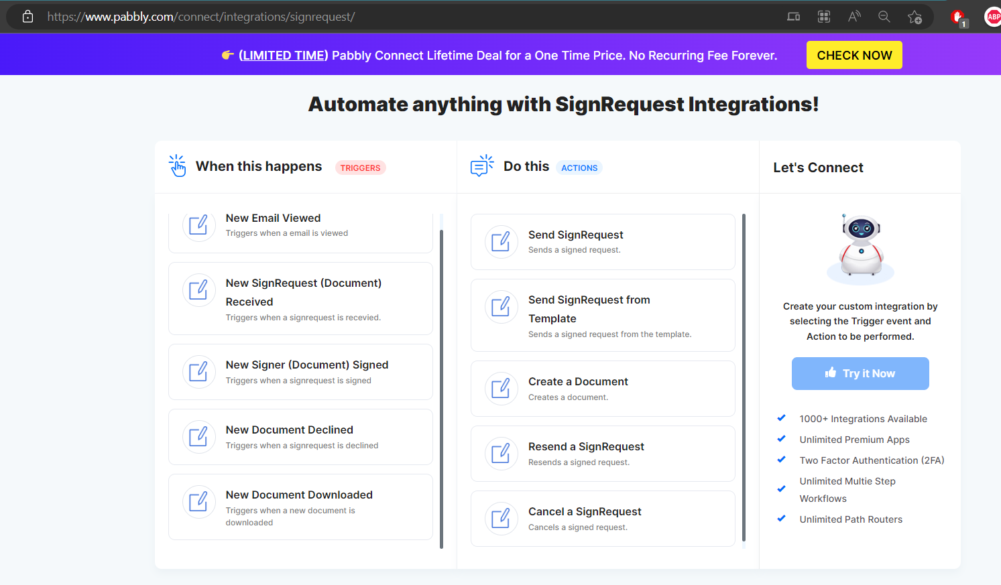Select the New Document Declined title
1001x585 pixels.
[x=289, y=430]
